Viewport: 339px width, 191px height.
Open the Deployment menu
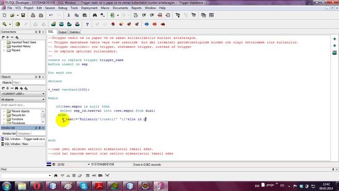[90, 8]
